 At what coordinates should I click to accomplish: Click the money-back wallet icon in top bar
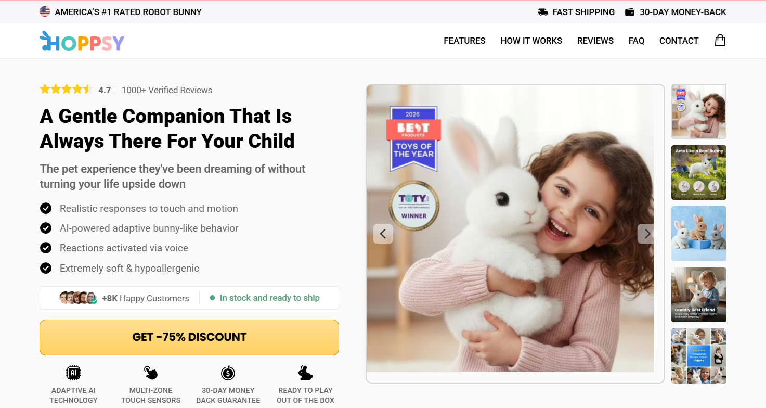(629, 12)
